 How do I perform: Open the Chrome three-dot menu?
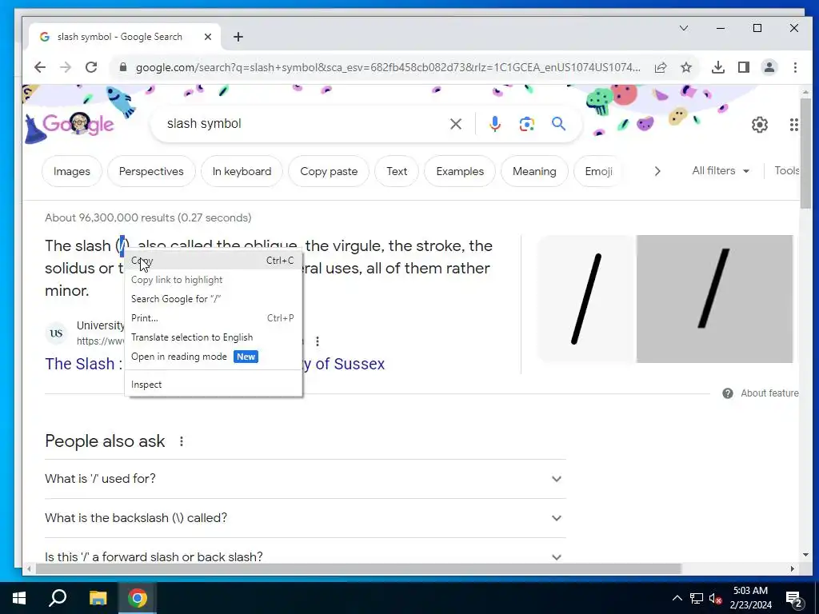[794, 67]
